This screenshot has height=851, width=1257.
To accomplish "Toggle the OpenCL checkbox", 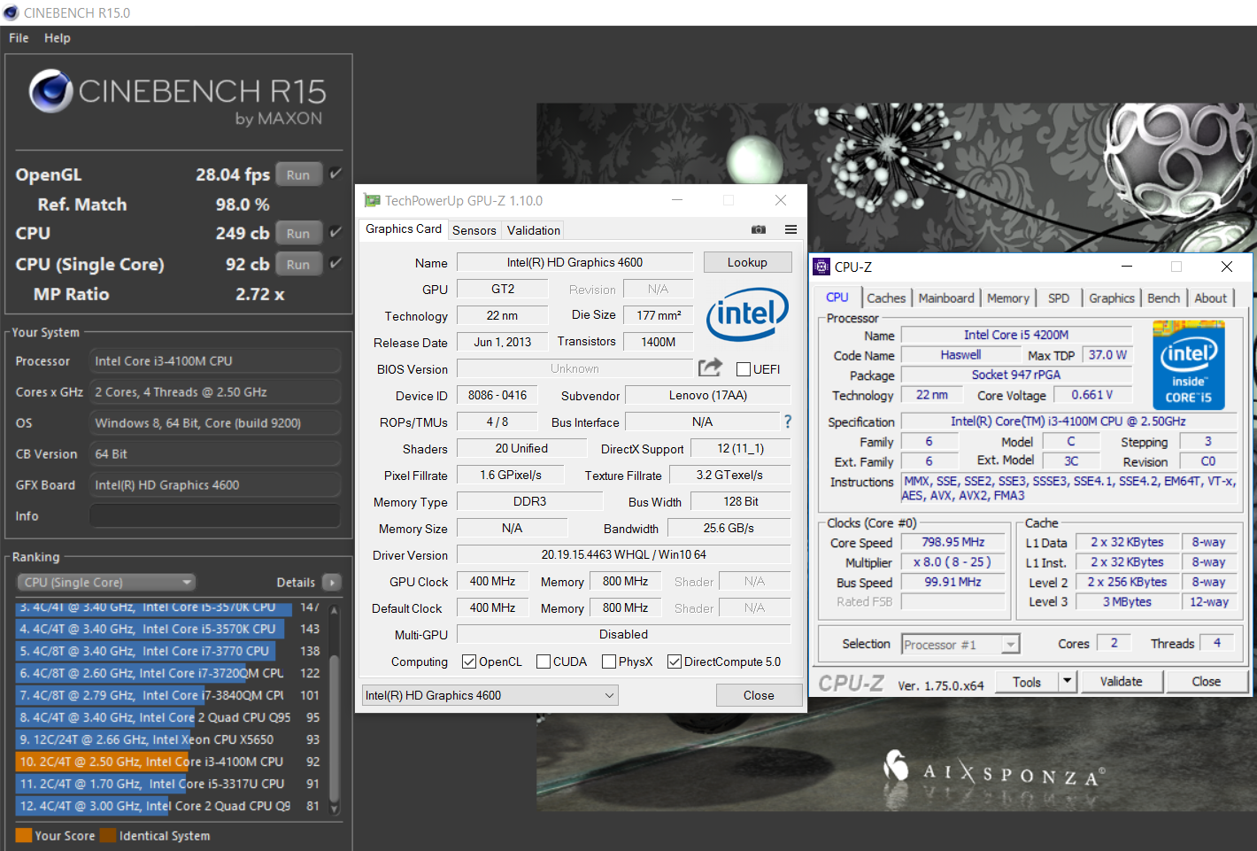I will [x=469, y=661].
